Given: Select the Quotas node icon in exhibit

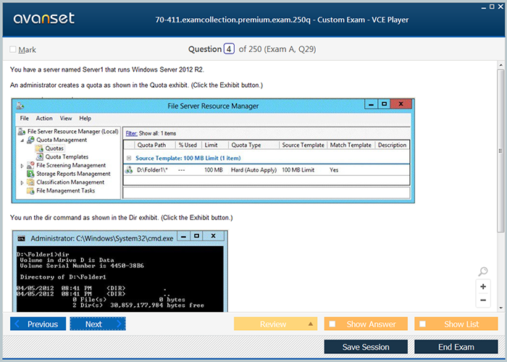Looking at the screenshot, I should click(x=39, y=148).
